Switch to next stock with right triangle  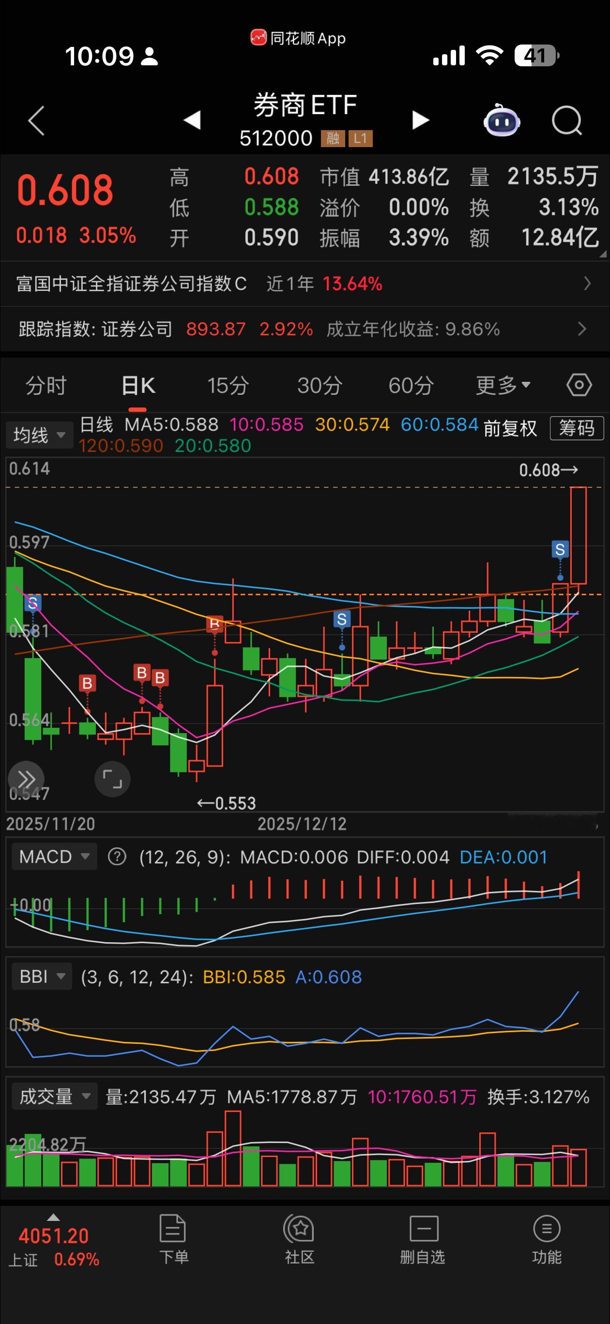[x=420, y=120]
